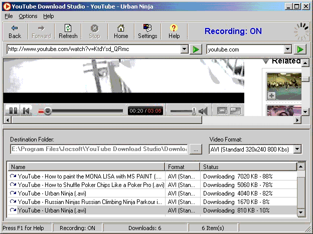The height and width of the screenshot is (234, 313).
Task: Go to Home page via toolbar
Action: 121,31
